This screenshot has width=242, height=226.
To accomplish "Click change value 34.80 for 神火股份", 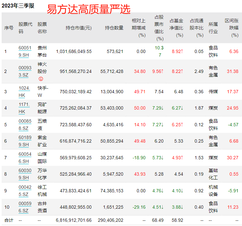I will pos(140,71).
